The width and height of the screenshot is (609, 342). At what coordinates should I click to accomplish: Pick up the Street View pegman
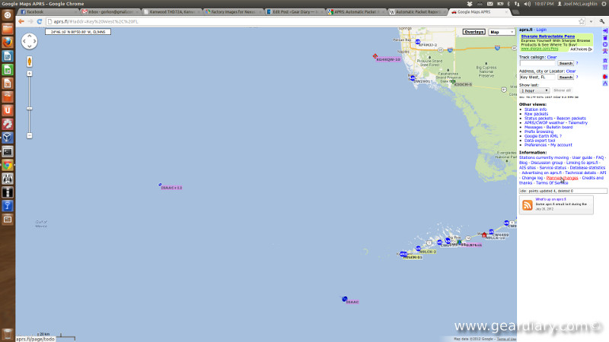click(30, 62)
